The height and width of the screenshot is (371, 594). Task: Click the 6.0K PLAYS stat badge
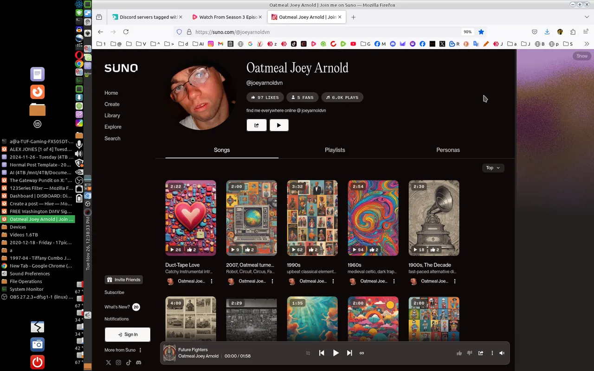tap(342, 97)
